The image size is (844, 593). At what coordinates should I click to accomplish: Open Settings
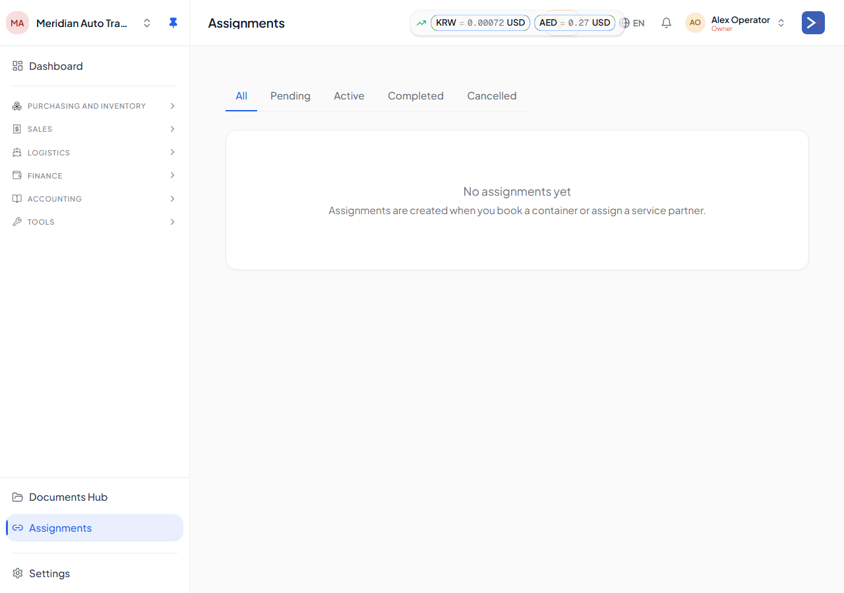point(94,573)
